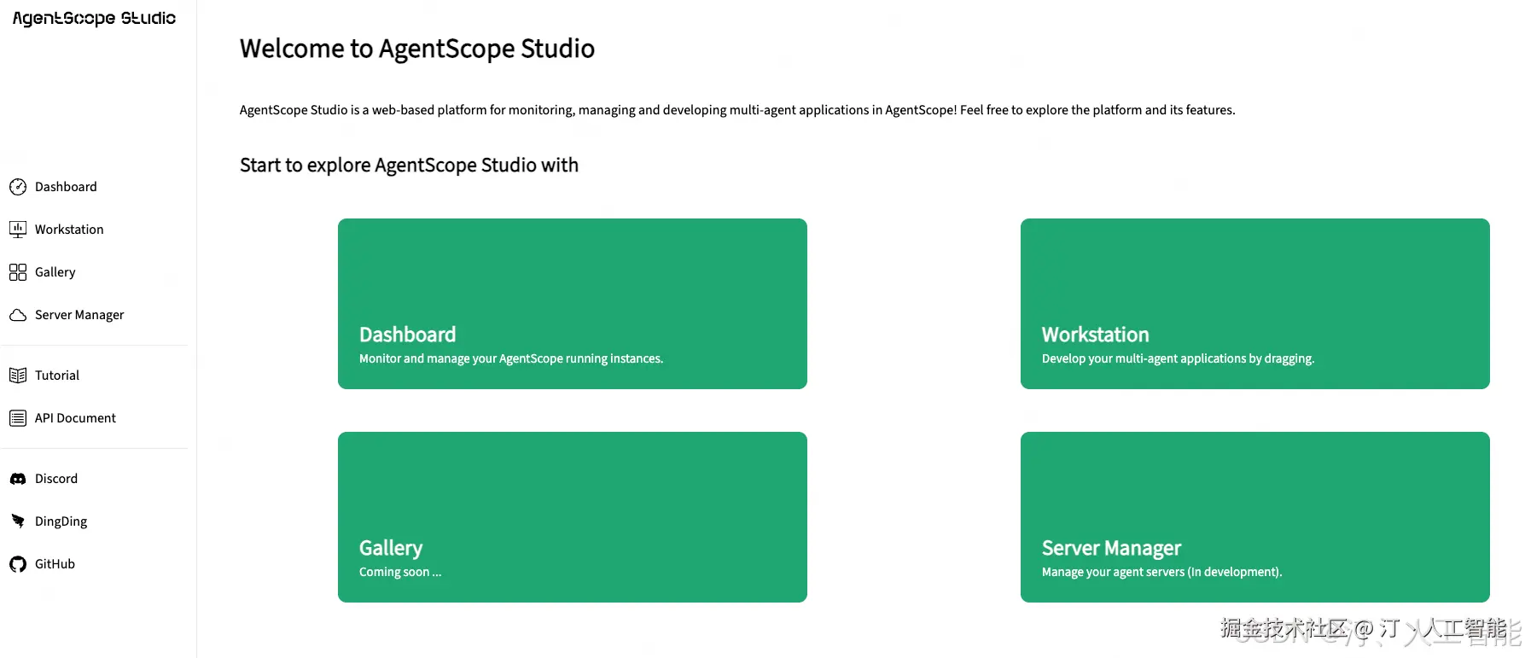Click the green Gallery coming soon card
Screen dimensions: 1525x658
coord(573,517)
